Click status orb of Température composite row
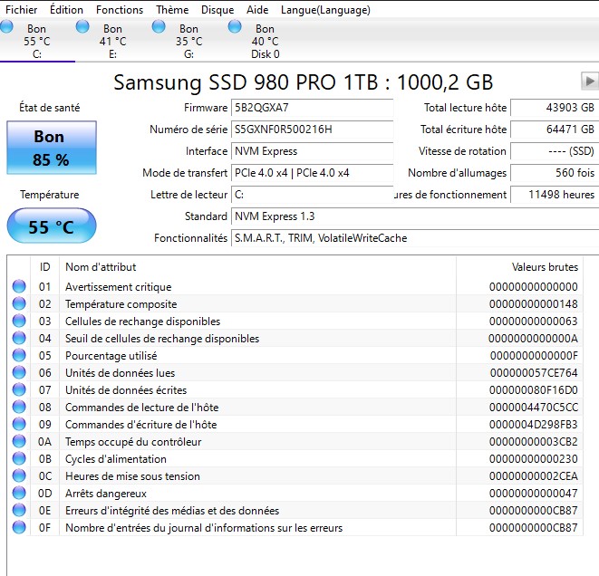The height and width of the screenshot is (576, 599). click(19, 303)
